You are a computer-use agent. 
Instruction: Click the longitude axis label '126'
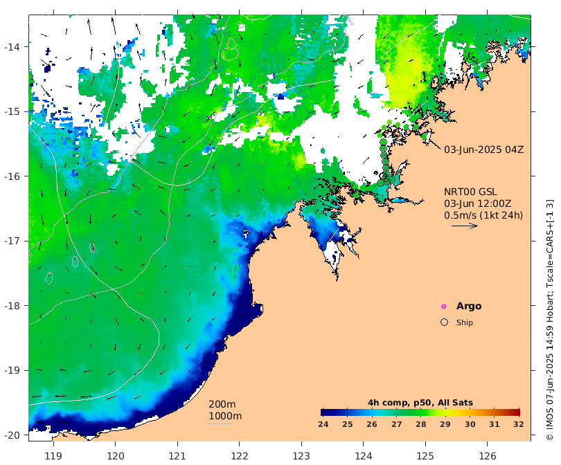pos(488,456)
